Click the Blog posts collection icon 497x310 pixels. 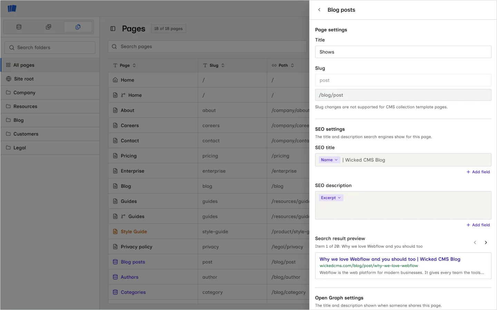coord(115,262)
